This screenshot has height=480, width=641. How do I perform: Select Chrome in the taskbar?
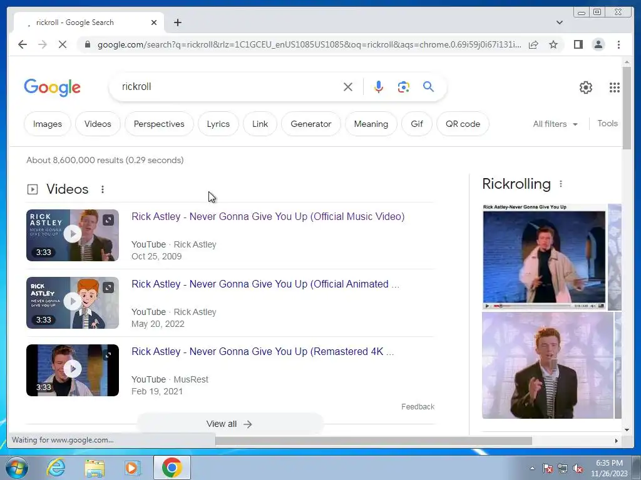pos(172,467)
